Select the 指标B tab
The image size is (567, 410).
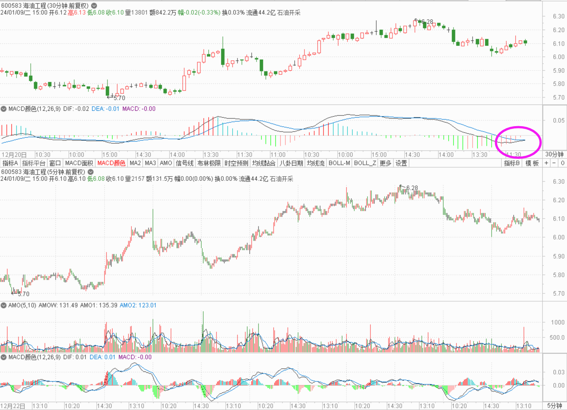tap(512, 163)
